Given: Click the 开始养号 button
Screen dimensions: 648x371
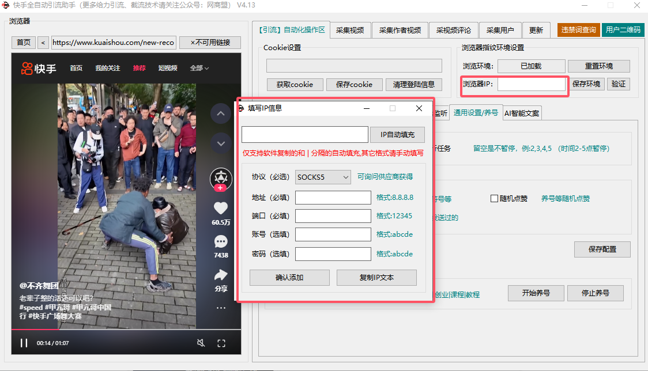Looking at the screenshot, I should tap(536, 293).
